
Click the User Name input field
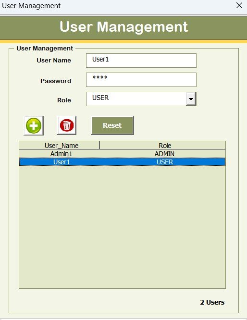tap(141, 61)
